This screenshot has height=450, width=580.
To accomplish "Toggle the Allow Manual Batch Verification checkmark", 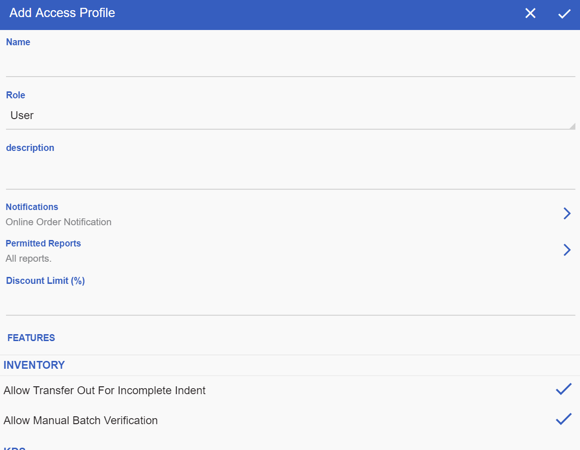I will (564, 419).
